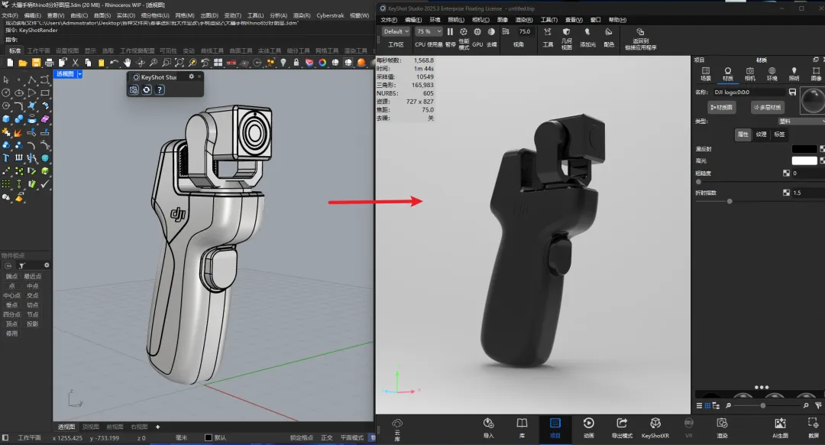
Task: Click the KeyShot material name field
Action: click(x=749, y=93)
